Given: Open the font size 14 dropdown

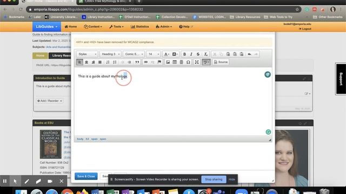Looking at the screenshot, I should pos(153,54).
